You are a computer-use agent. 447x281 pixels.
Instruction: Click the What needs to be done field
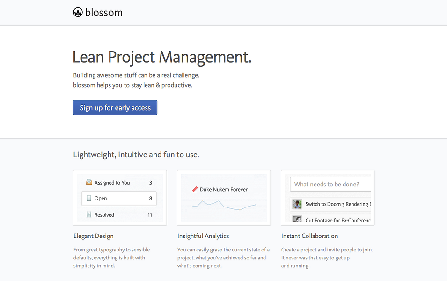[330, 184]
